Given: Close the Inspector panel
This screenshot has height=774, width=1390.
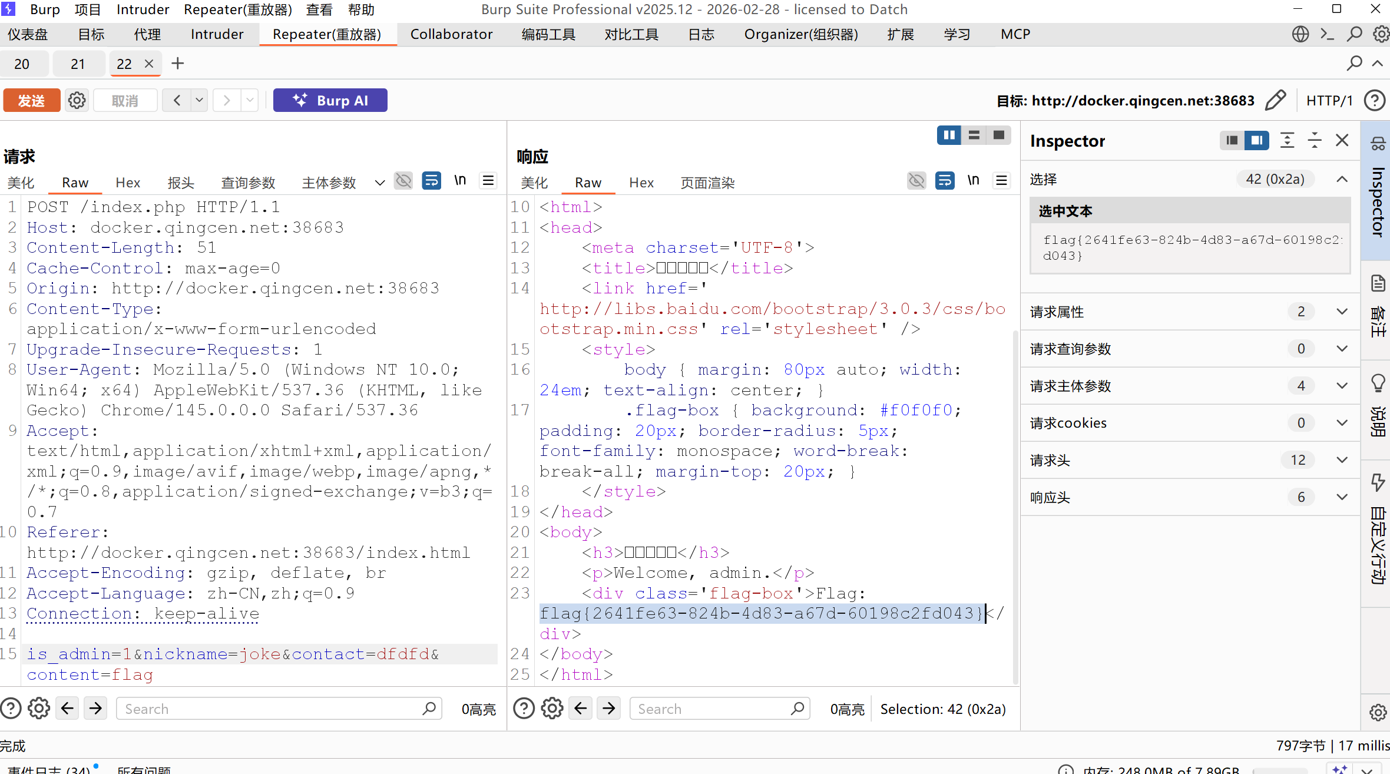Looking at the screenshot, I should coord(1342,140).
